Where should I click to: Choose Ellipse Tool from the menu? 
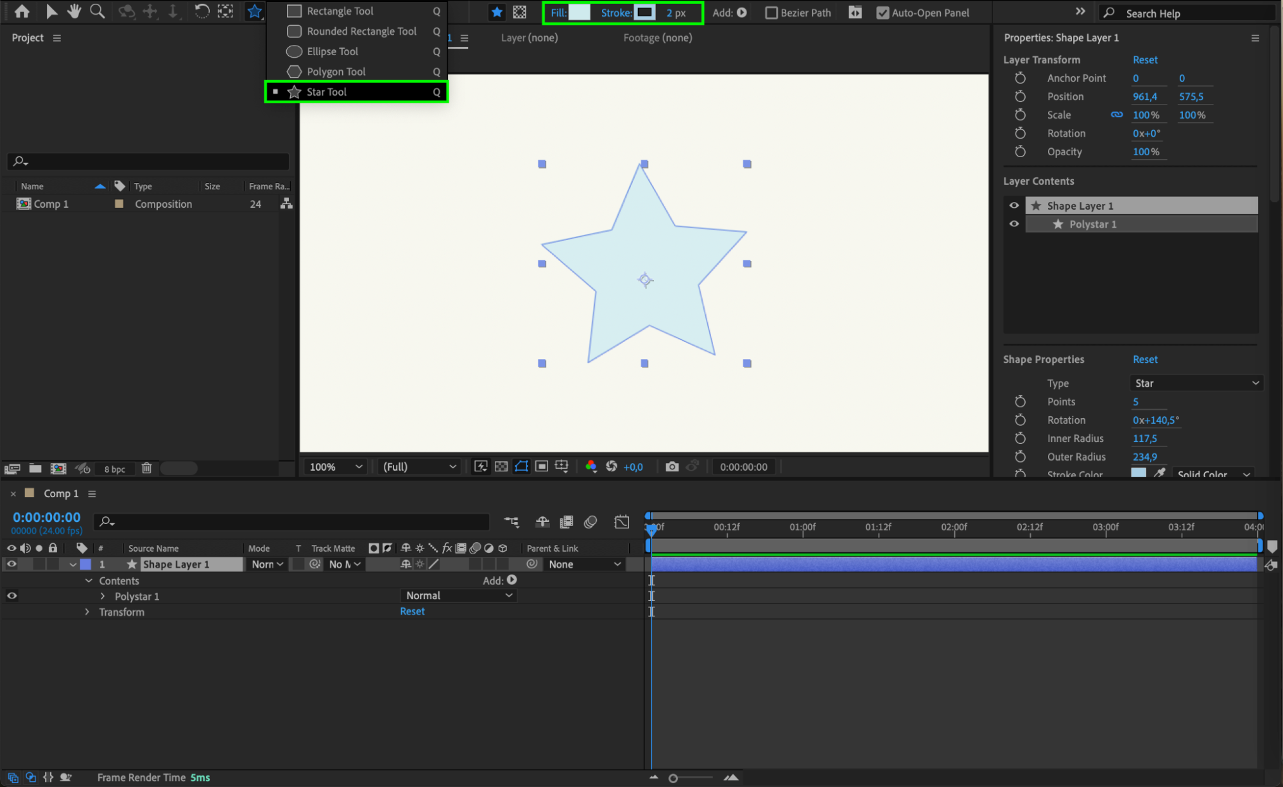(332, 51)
